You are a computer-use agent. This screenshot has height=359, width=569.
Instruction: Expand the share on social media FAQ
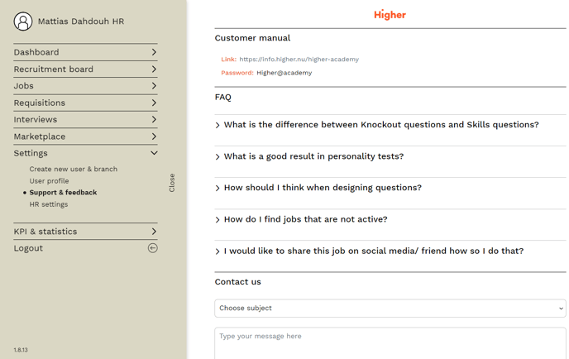click(373, 251)
